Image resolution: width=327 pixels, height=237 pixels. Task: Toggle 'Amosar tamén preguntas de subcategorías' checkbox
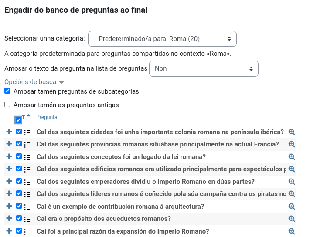coord(7,91)
